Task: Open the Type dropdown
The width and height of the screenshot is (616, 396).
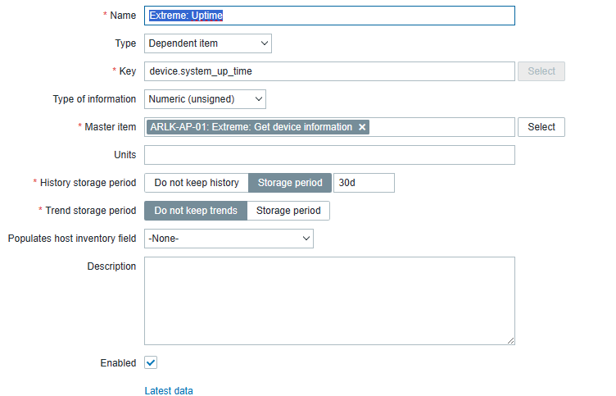Action: (x=208, y=43)
